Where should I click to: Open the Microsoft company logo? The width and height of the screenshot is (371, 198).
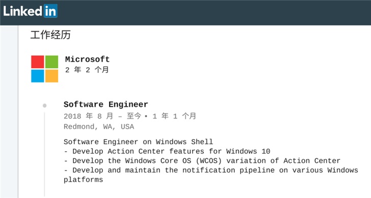44,69
